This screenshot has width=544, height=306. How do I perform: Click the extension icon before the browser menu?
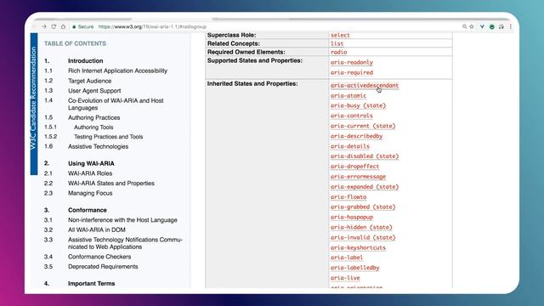coord(501,26)
